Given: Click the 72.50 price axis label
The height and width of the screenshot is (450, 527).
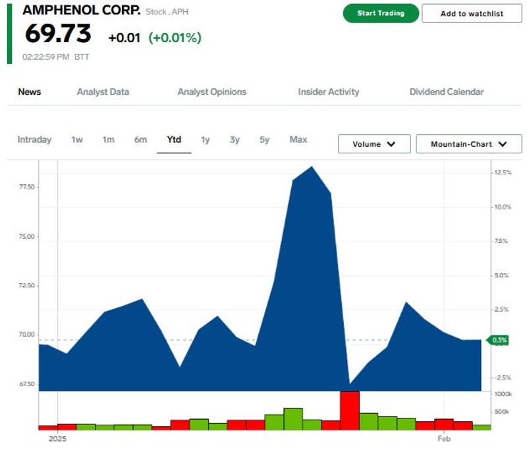Looking at the screenshot, I should [x=27, y=286].
